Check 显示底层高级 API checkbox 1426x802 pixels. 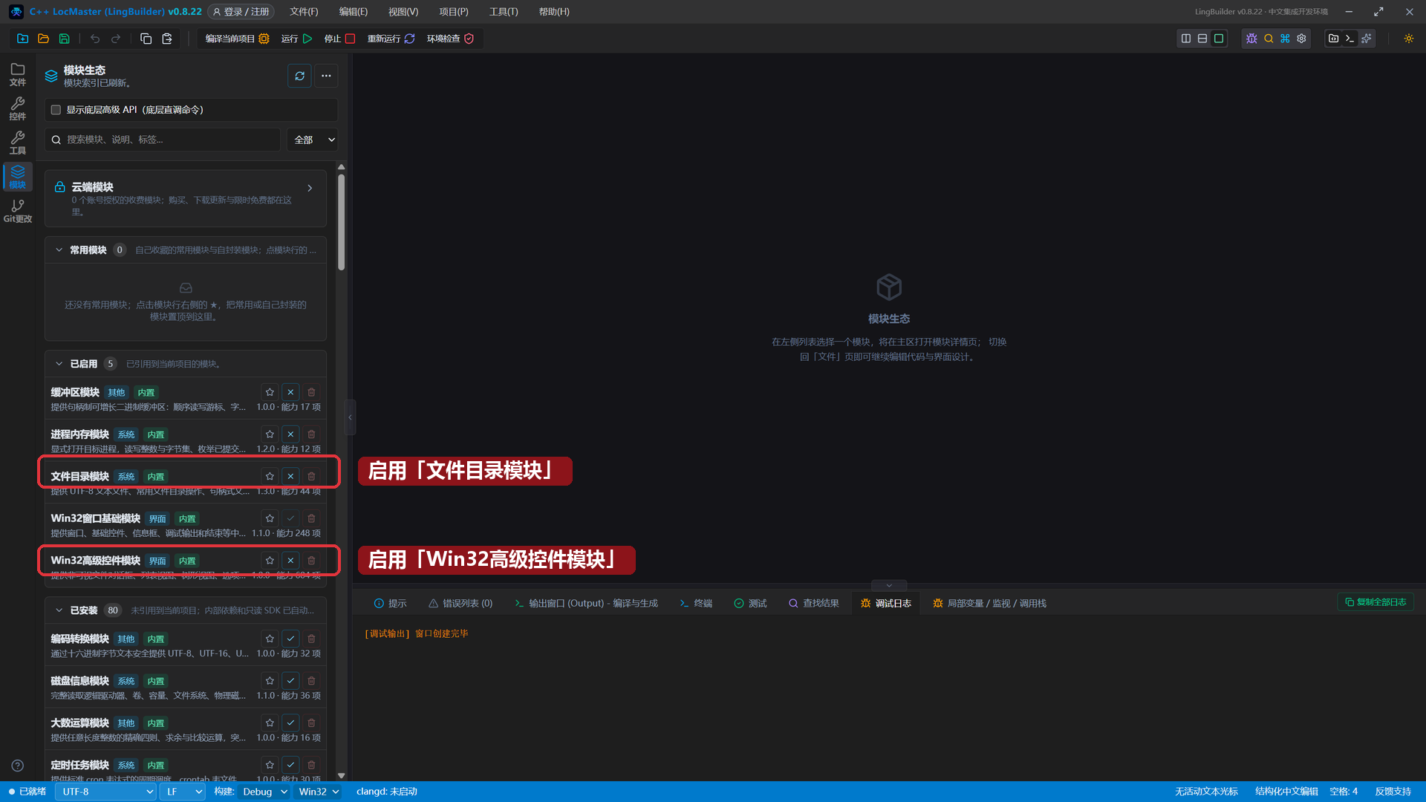tap(56, 110)
